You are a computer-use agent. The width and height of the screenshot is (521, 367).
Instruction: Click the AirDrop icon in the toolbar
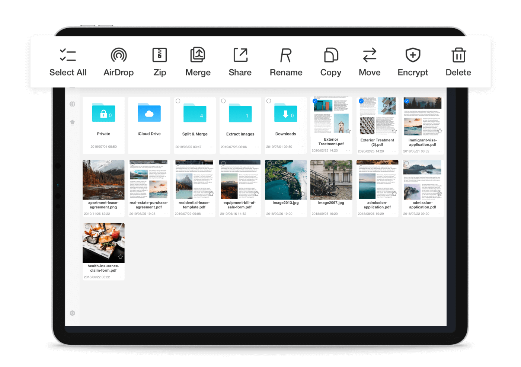(x=118, y=55)
